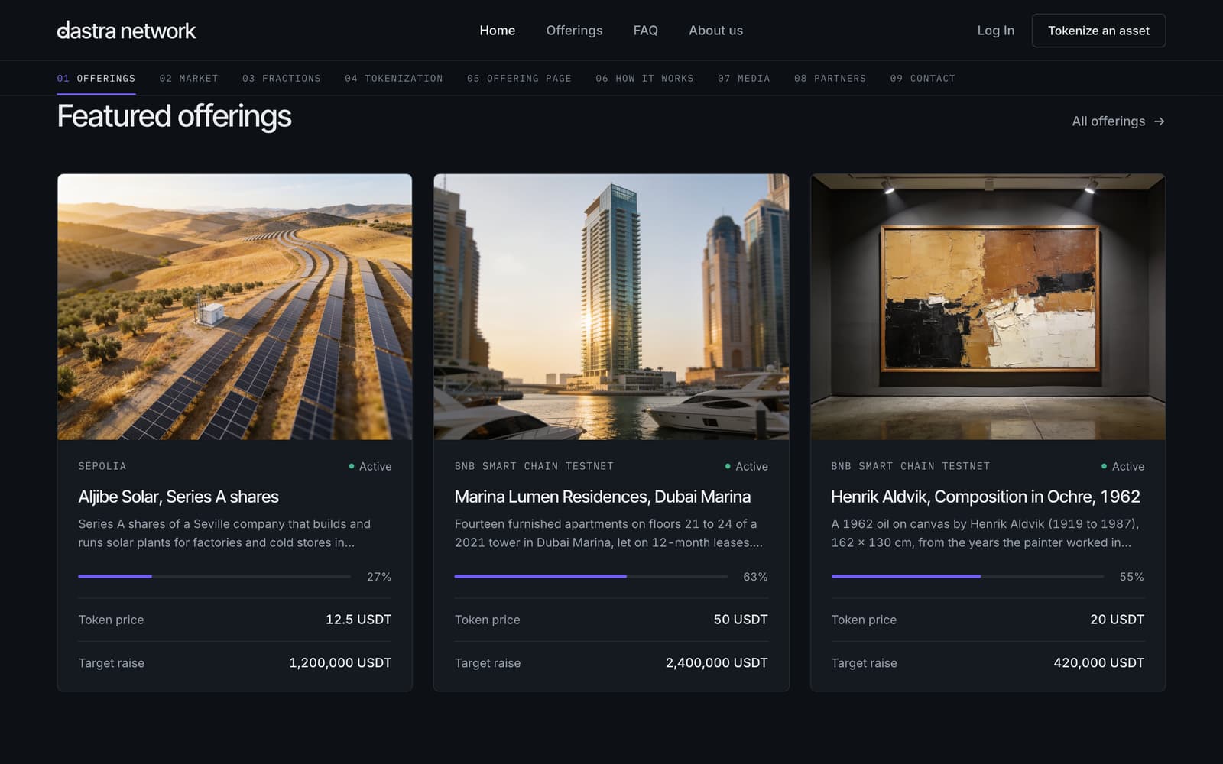The image size is (1223, 764).
Task: Open Marina Lumen Residences, Dubai Marina title
Action: coord(602,497)
